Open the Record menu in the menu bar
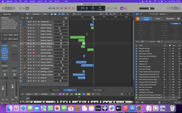The image size is (182, 113). pyautogui.click(x=40, y=1)
